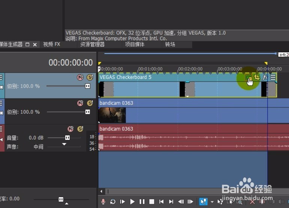Click the audio waveform of bandicam 0363

click(193, 142)
